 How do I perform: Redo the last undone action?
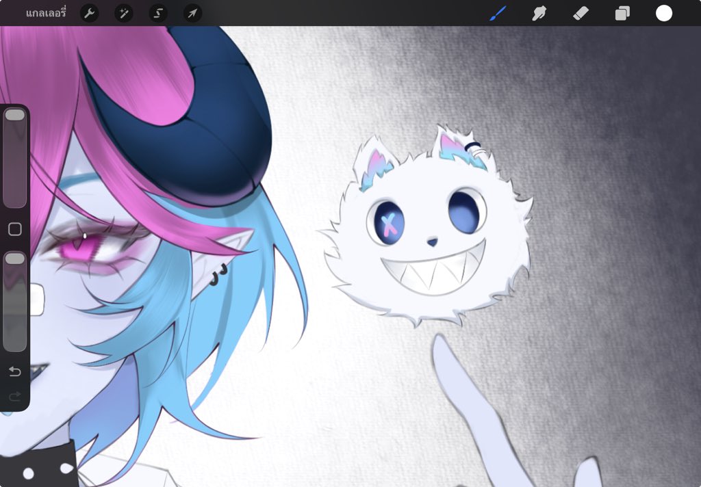[15, 396]
